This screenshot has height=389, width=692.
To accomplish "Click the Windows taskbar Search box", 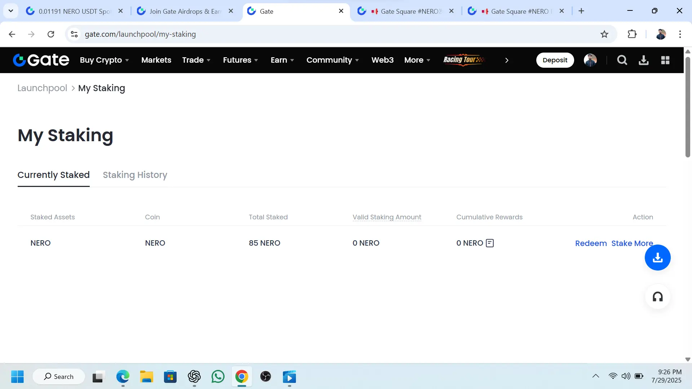I will pos(59,377).
